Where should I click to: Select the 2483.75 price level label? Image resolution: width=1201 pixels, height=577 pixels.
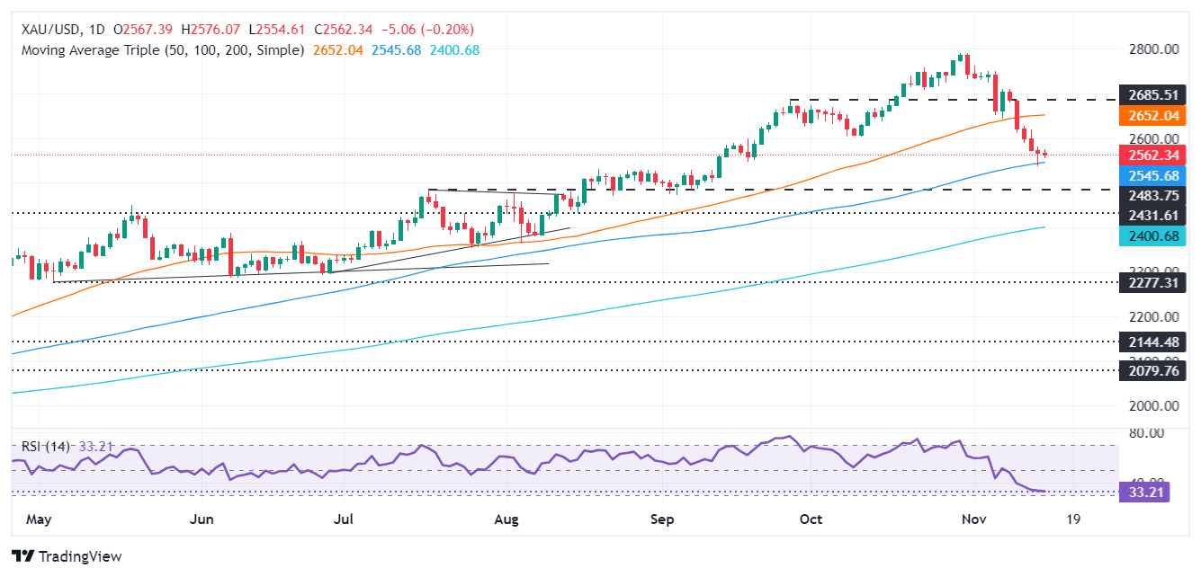tap(1156, 195)
